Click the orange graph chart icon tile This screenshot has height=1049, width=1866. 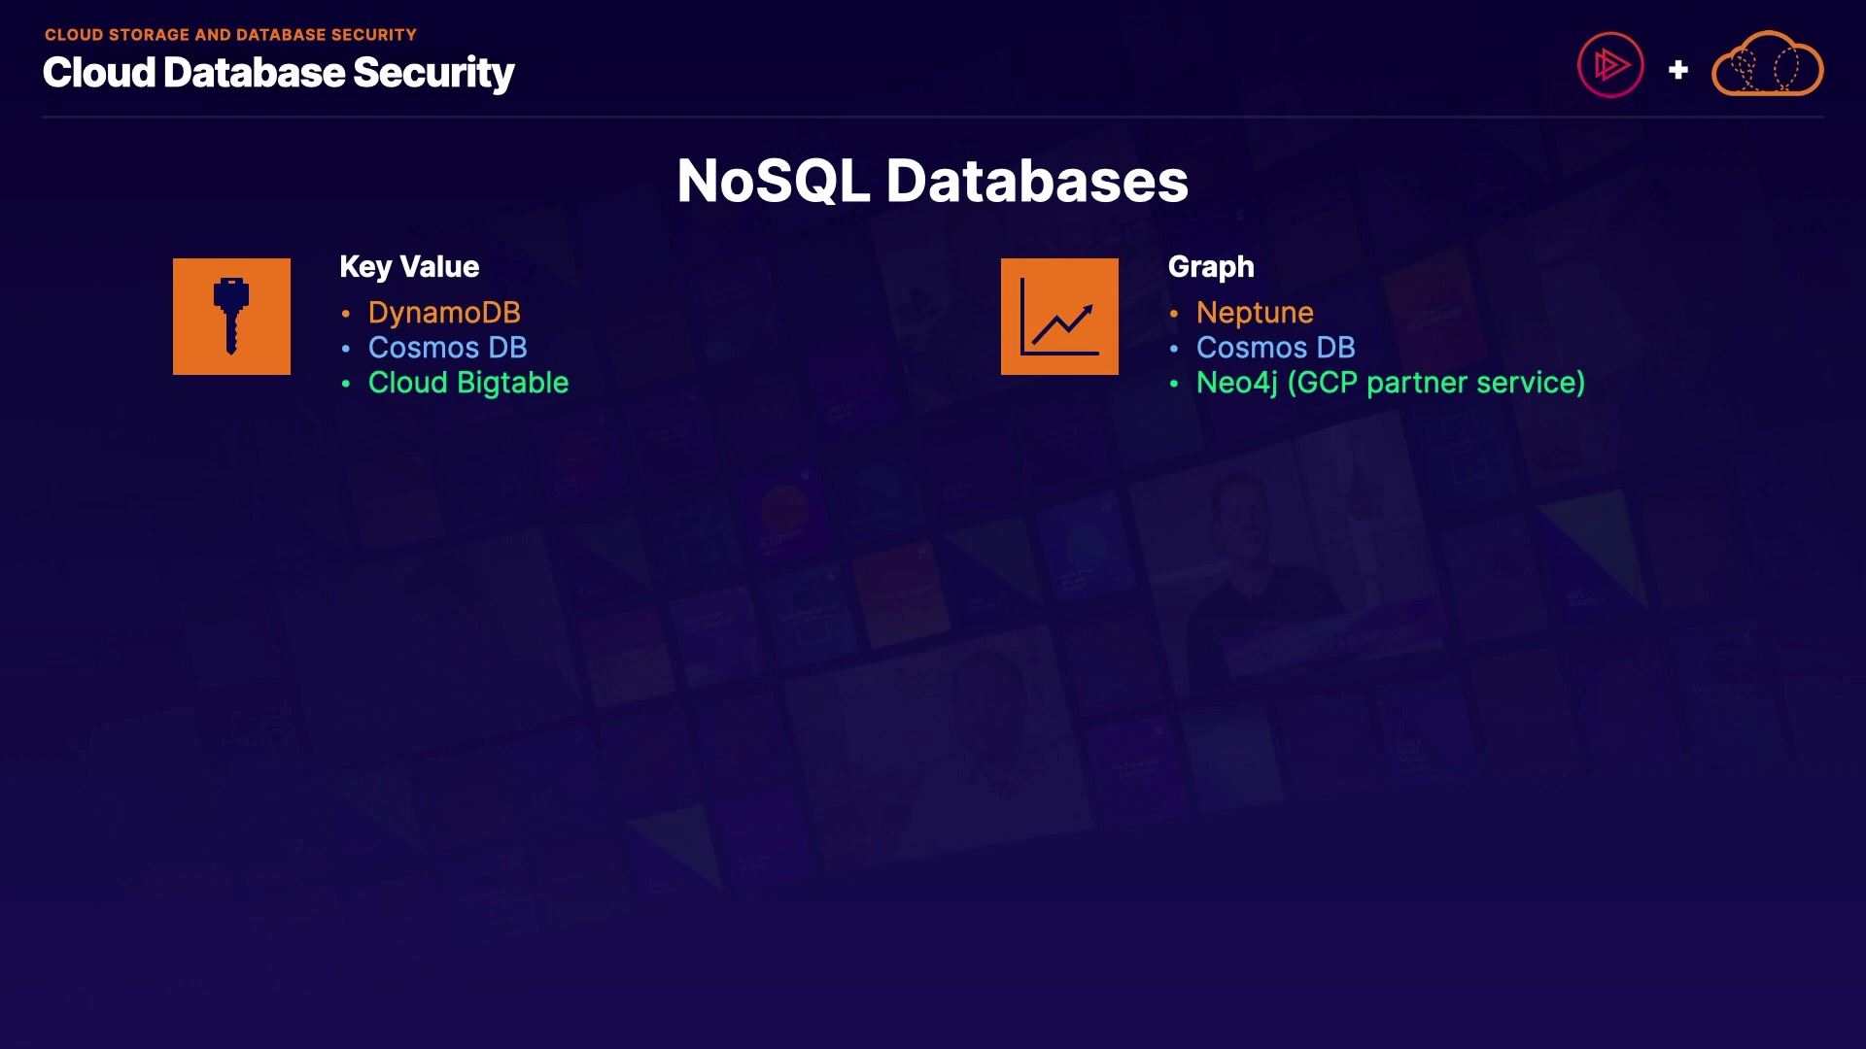point(1059,317)
